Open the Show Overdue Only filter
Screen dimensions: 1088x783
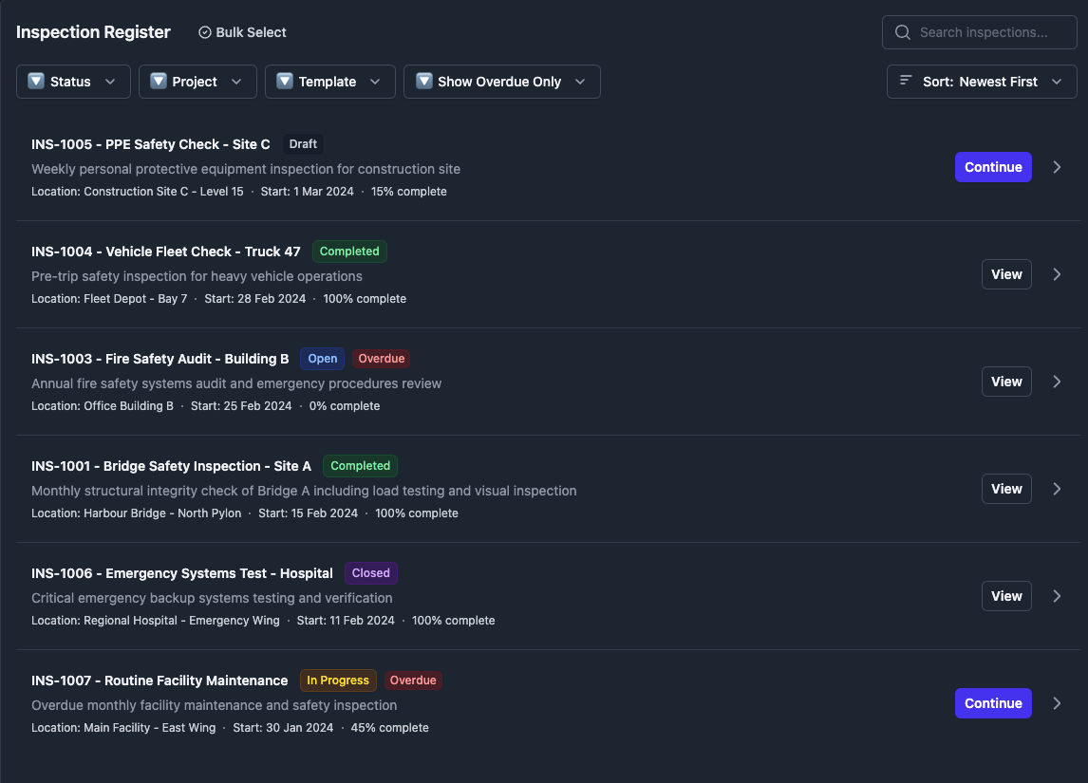point(501,82)
